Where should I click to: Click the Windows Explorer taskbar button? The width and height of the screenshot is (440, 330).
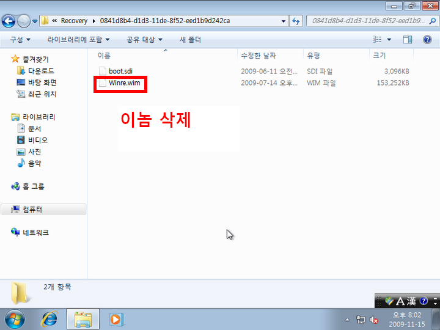click(x=83, y=320)
